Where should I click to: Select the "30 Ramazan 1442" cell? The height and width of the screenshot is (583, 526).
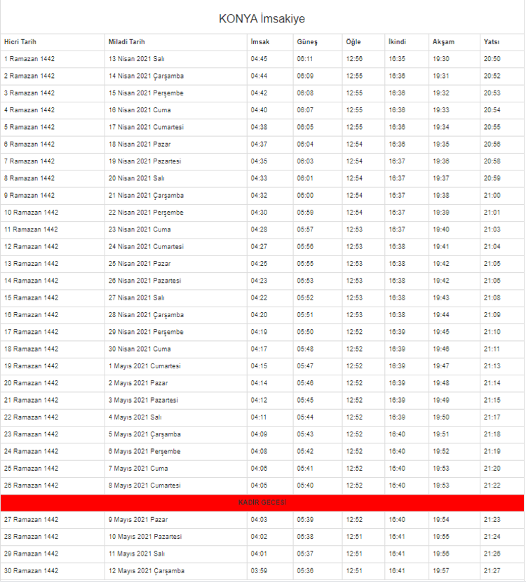(x=31, y=571)
